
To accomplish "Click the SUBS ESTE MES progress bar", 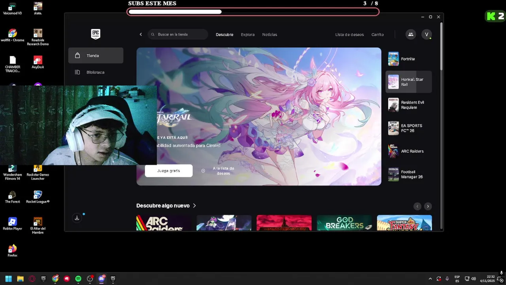I will [x=253, y=12].
